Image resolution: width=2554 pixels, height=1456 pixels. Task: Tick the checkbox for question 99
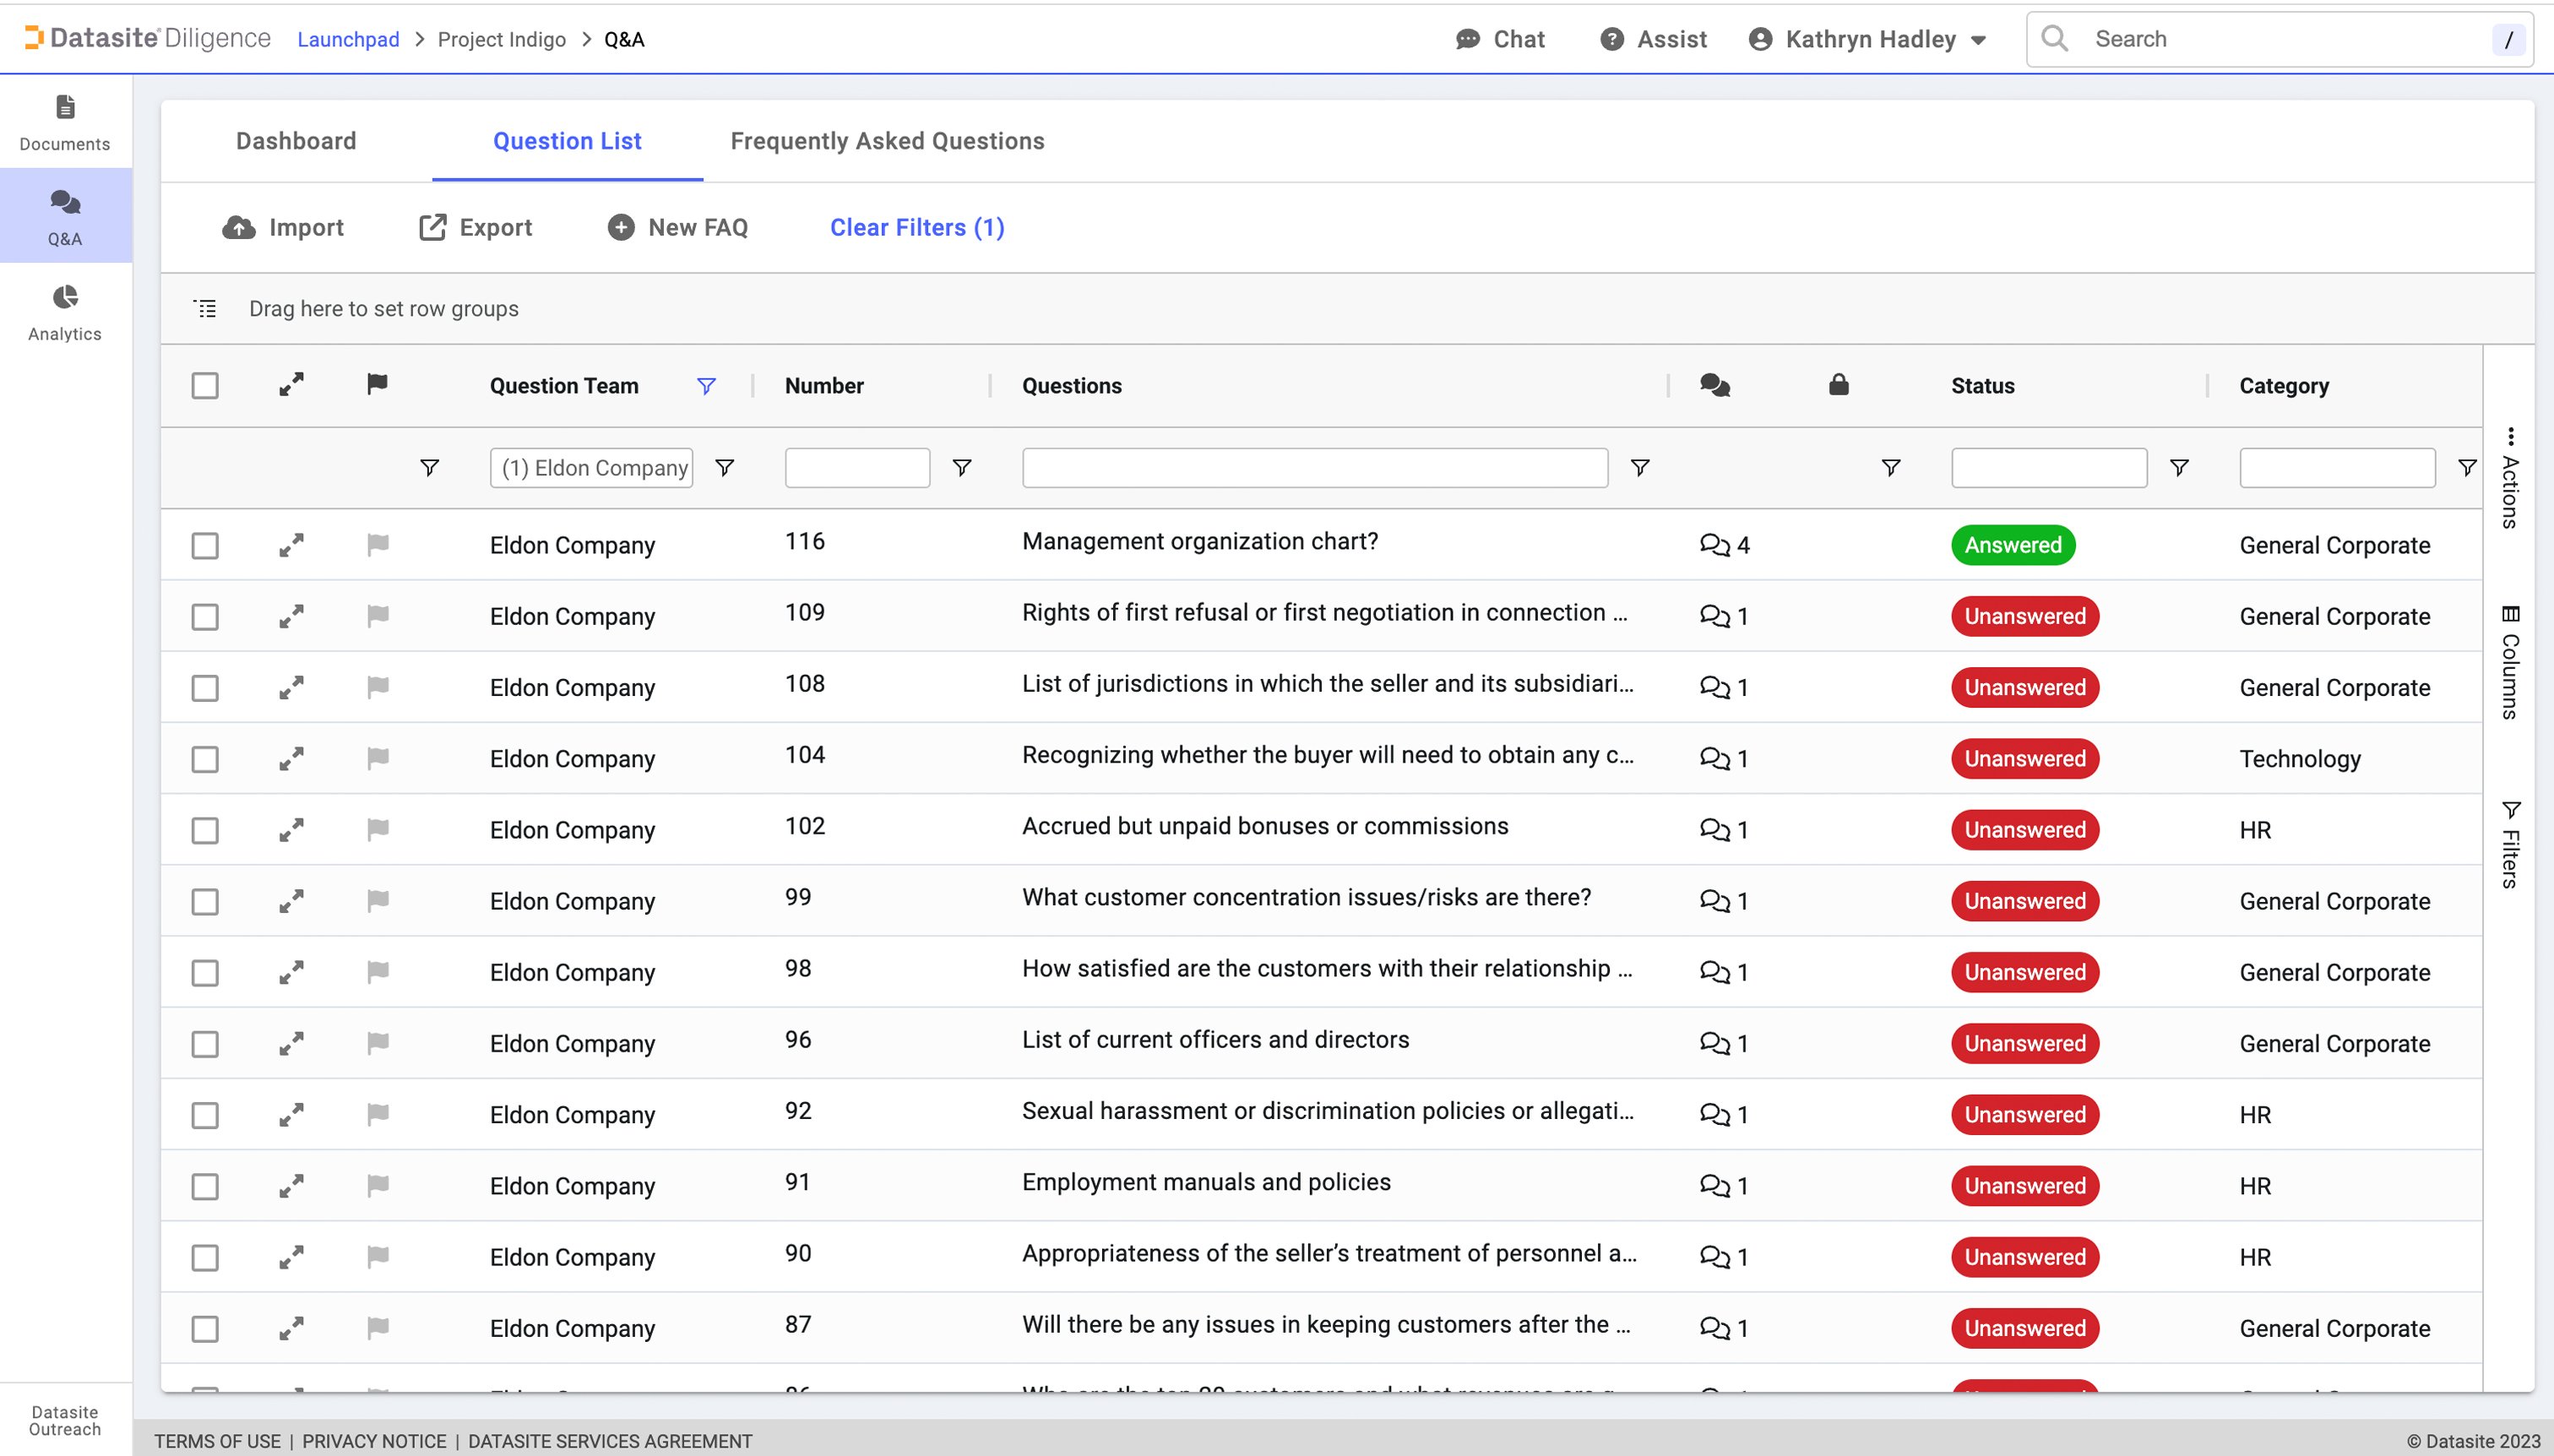tap(205, 901)
